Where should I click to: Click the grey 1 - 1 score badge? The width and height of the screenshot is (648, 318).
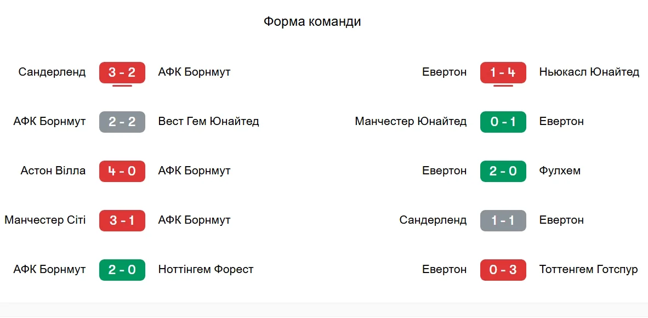503,220
